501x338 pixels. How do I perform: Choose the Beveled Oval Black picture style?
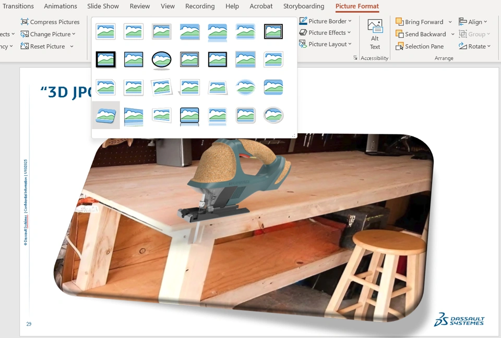click(x=161, y=59)
